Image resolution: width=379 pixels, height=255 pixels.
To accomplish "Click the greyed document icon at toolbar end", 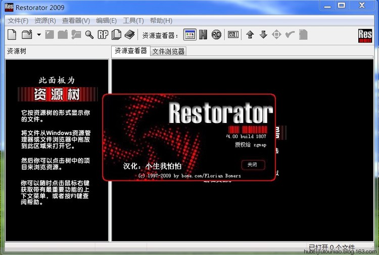I will tap(303, 34).
